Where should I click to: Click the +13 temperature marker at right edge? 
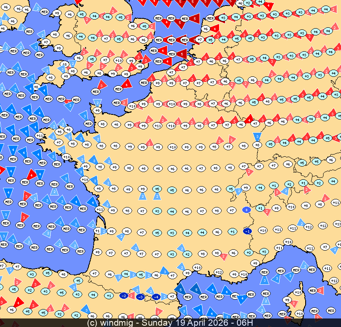[337, 224]
